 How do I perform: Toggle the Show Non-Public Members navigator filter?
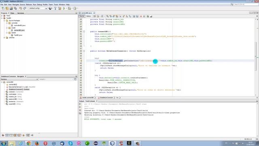pos(15,135)
